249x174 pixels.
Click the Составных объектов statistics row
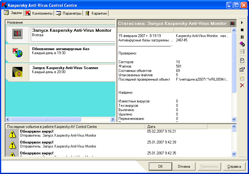point(174,71)
